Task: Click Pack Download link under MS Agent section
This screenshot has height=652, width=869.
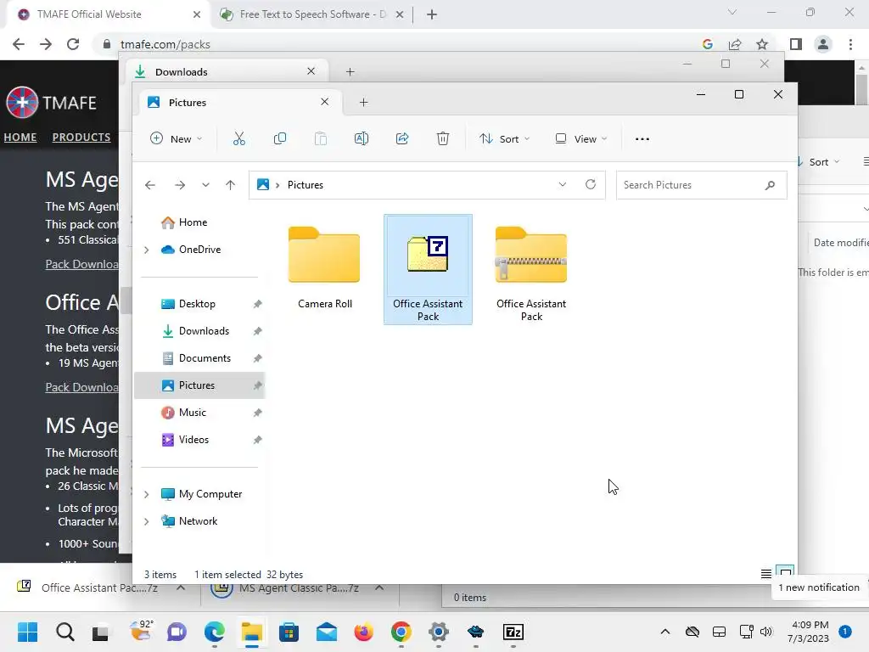Action: [x=82, y=265]
